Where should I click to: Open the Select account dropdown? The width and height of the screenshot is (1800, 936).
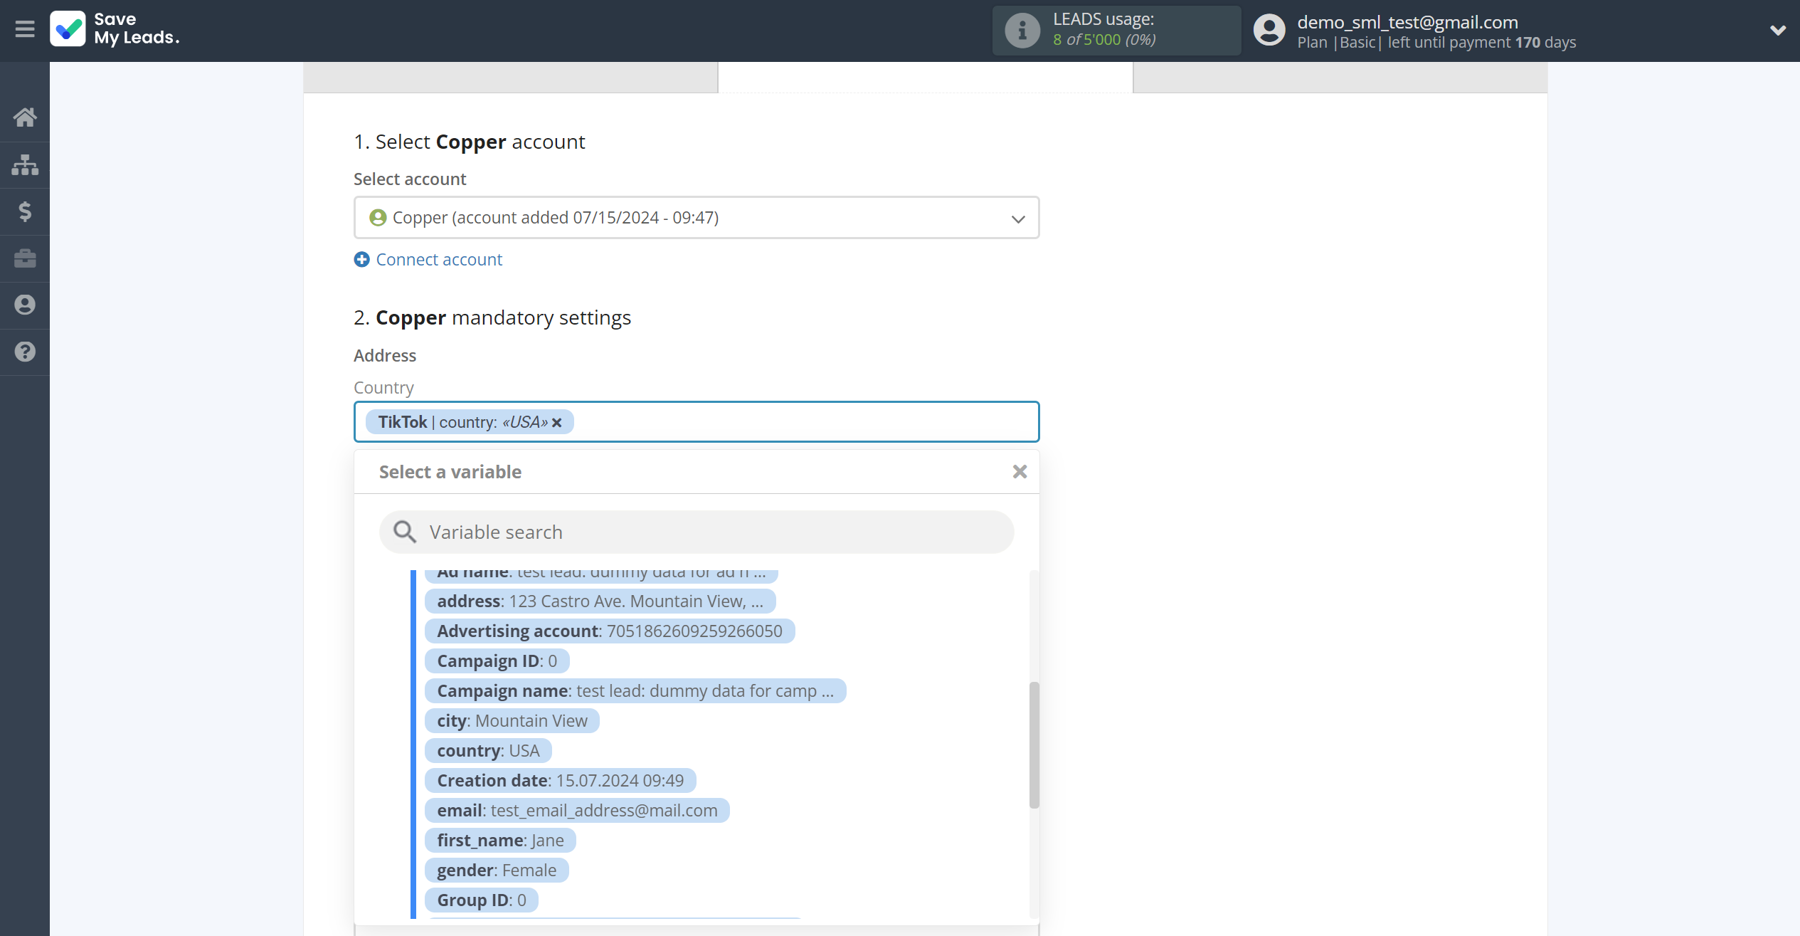(697, 218)
